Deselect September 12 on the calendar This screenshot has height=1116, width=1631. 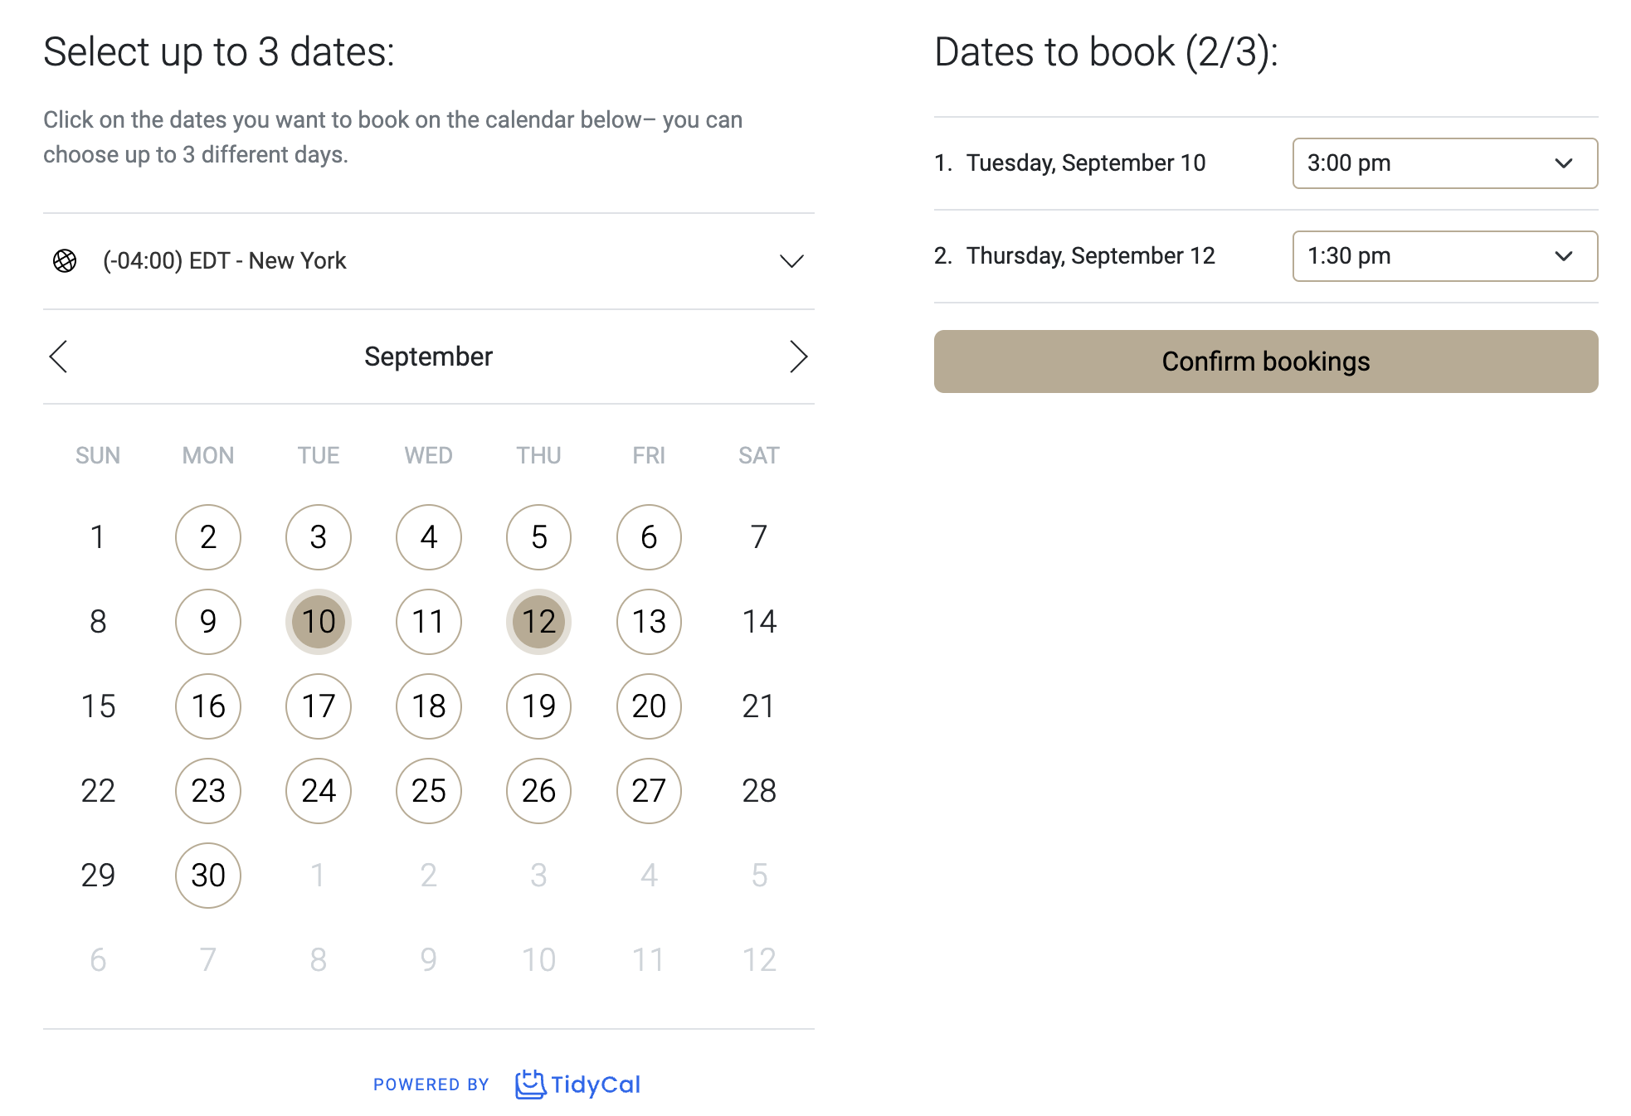(x=538, y=622)
